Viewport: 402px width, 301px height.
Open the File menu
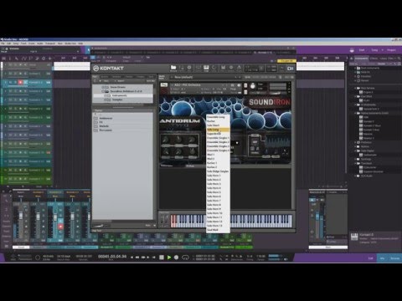(x=3, y=43)
